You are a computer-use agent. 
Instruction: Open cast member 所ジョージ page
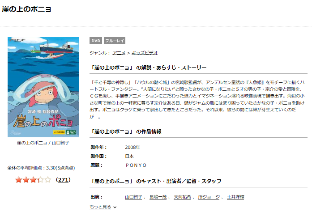(209, 197)
